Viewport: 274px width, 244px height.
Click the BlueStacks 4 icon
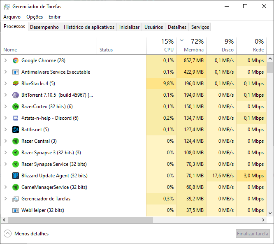click(16, 84)
